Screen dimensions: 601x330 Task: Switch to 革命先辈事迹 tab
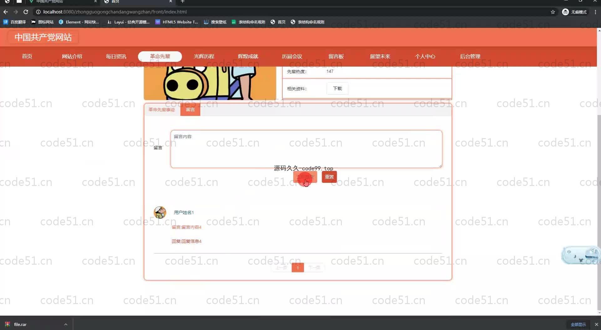click(x=162, y=110)
